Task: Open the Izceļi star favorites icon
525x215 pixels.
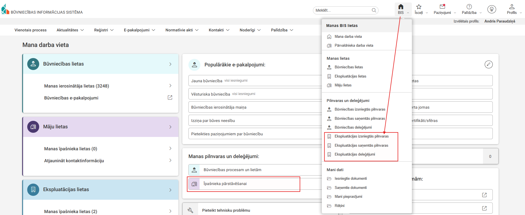Action: 419,7
